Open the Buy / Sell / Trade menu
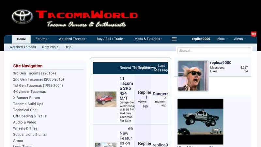Image resolution: width=261 pixels, height=147 pixels. click(x=110, y=39)
